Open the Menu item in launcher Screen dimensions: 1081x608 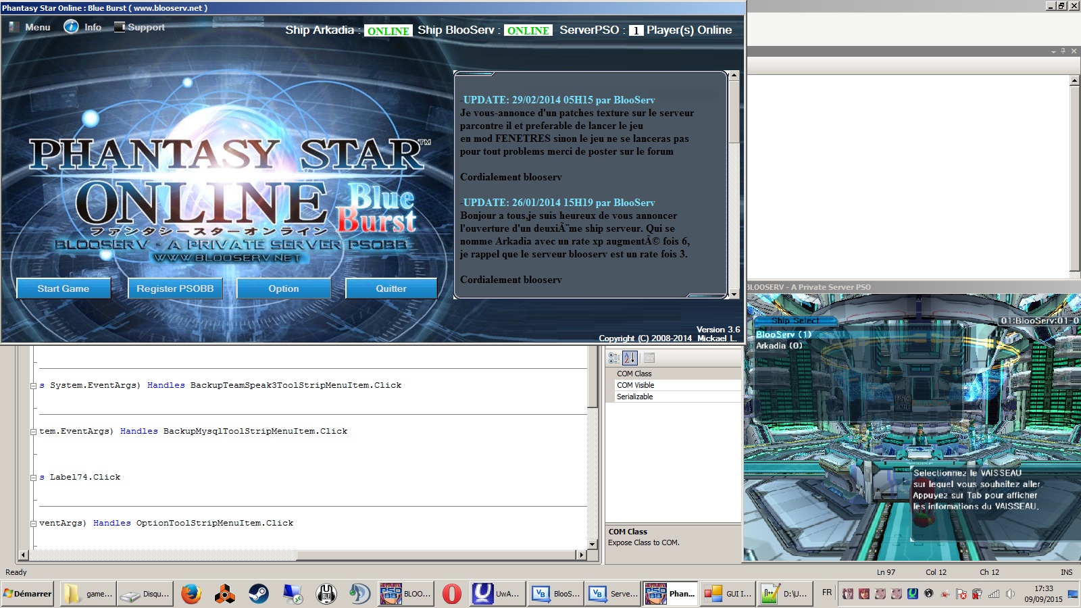pos(37,27)
